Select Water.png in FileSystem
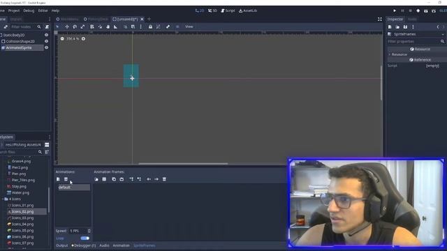Screen dimensions: 447x251 (20, 192)
